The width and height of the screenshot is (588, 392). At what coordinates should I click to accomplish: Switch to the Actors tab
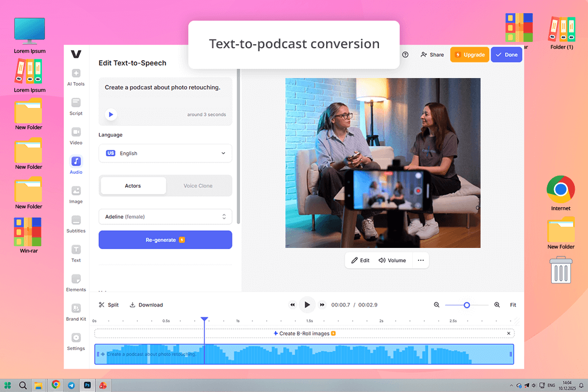pos(133,185)
